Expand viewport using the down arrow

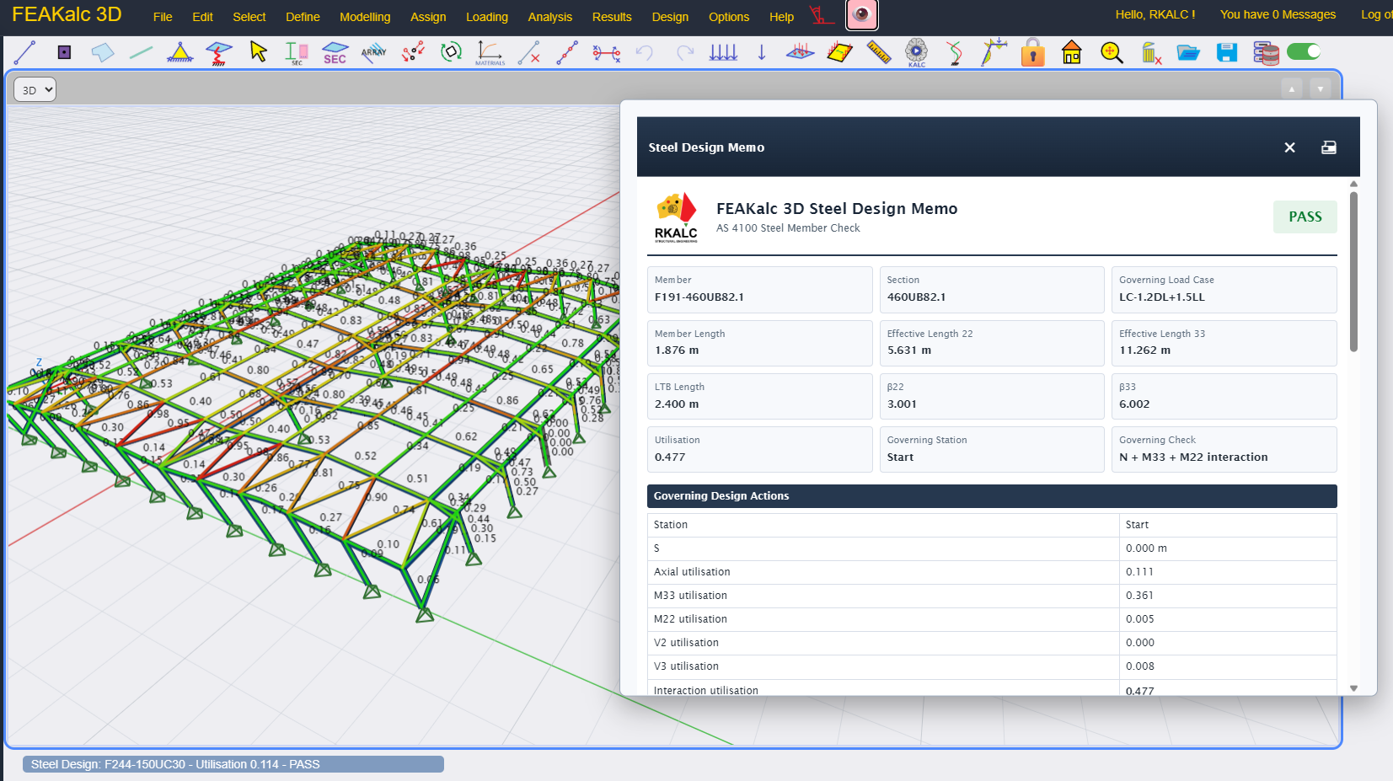pyautogui.click(x=1321, y=88)
